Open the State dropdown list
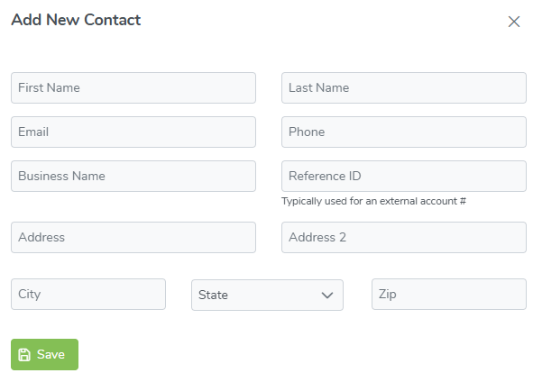The image size is (533, 373). (267, 295)
